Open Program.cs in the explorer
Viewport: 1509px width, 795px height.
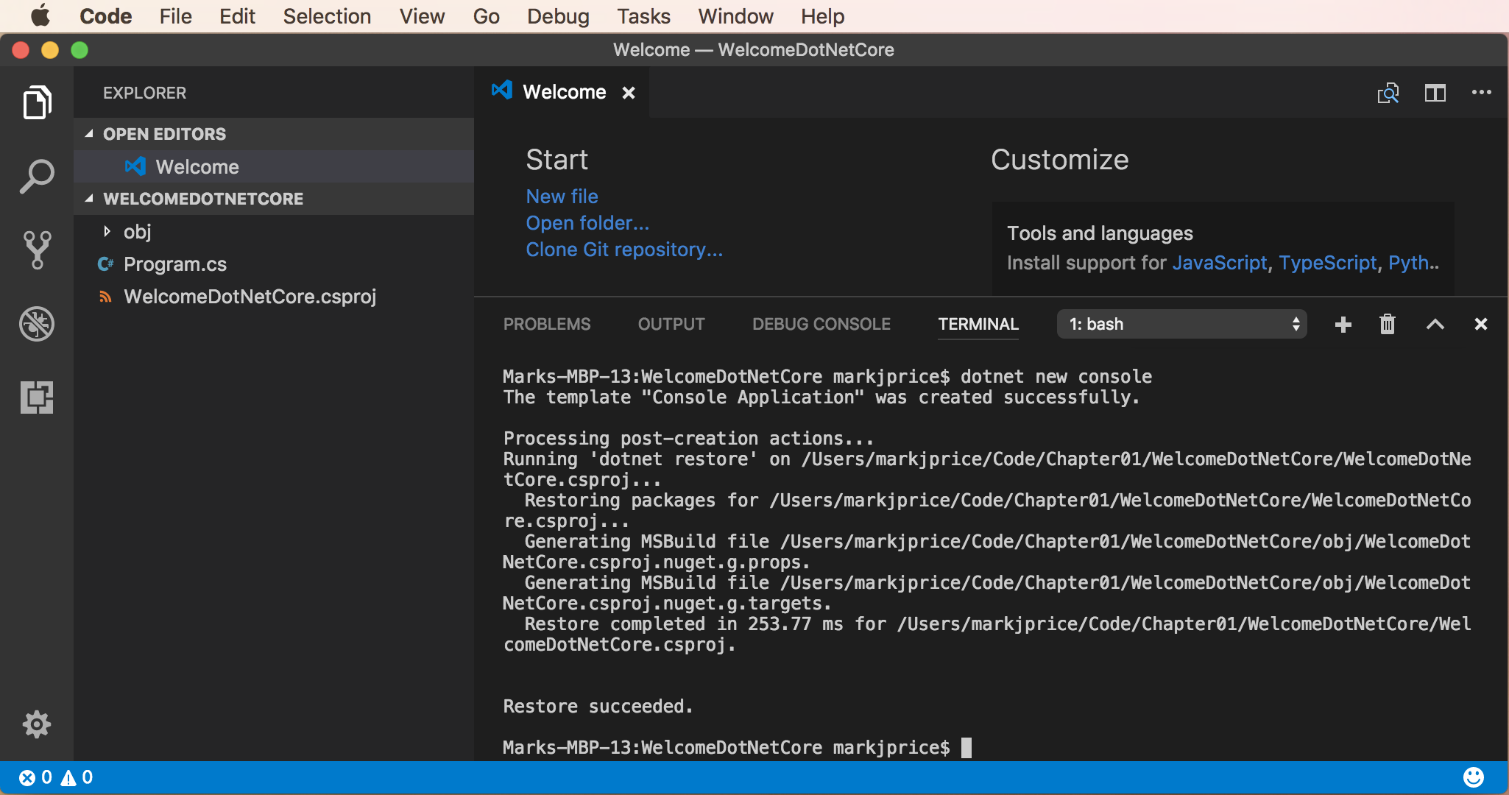pos(274,264)
